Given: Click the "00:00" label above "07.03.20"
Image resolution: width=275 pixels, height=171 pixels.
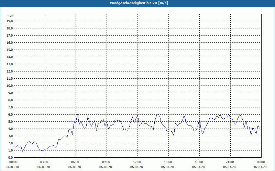Looking at the screenshot, I should tap(261, 162).
